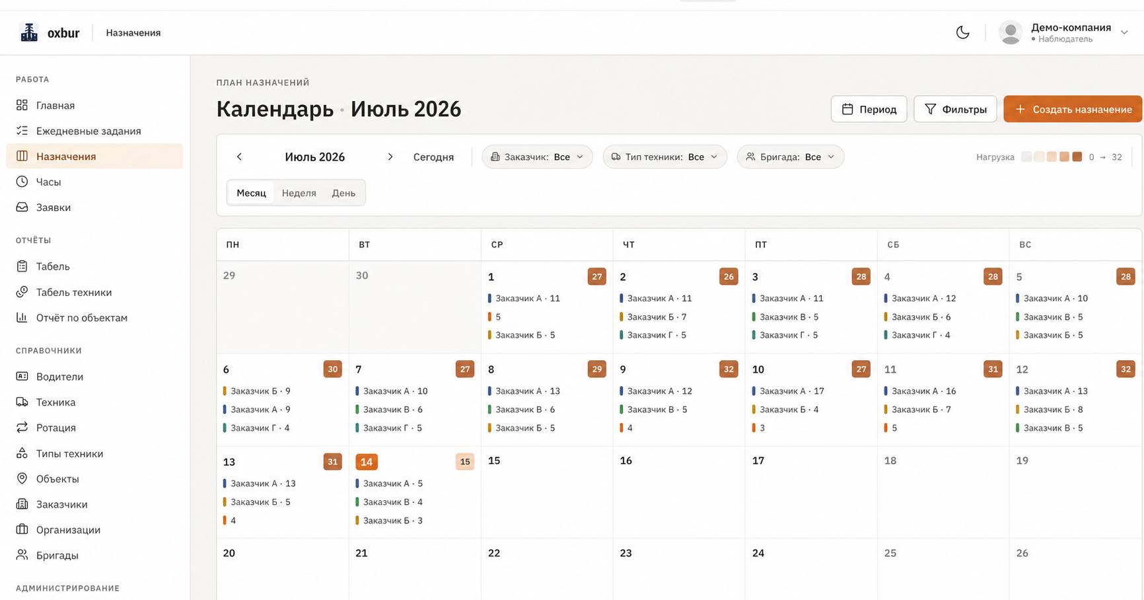This screenshot has width=1144, height=600.
Task: Open Ежедневные задания checklist icon
Action: tap(22, 131)
